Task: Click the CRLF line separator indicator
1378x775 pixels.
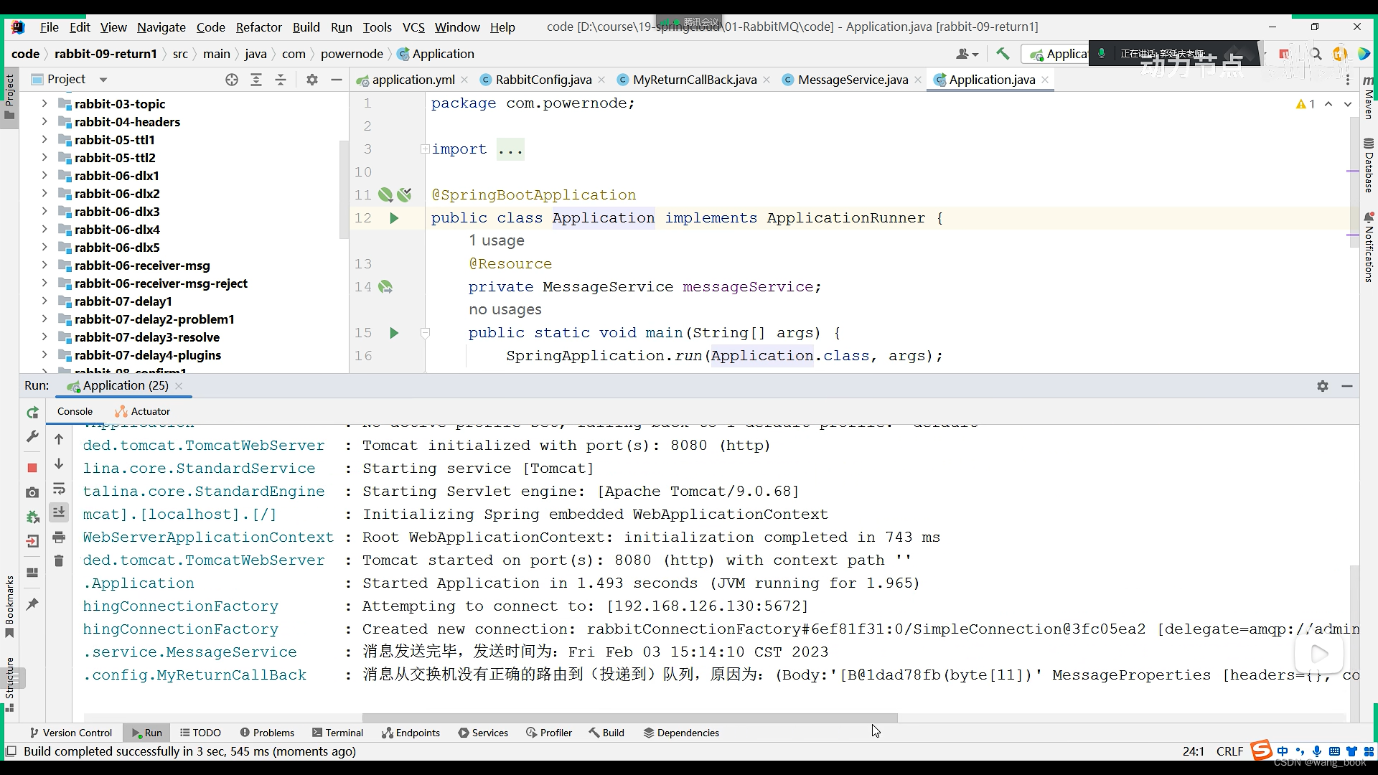Action: point(1229,751)
